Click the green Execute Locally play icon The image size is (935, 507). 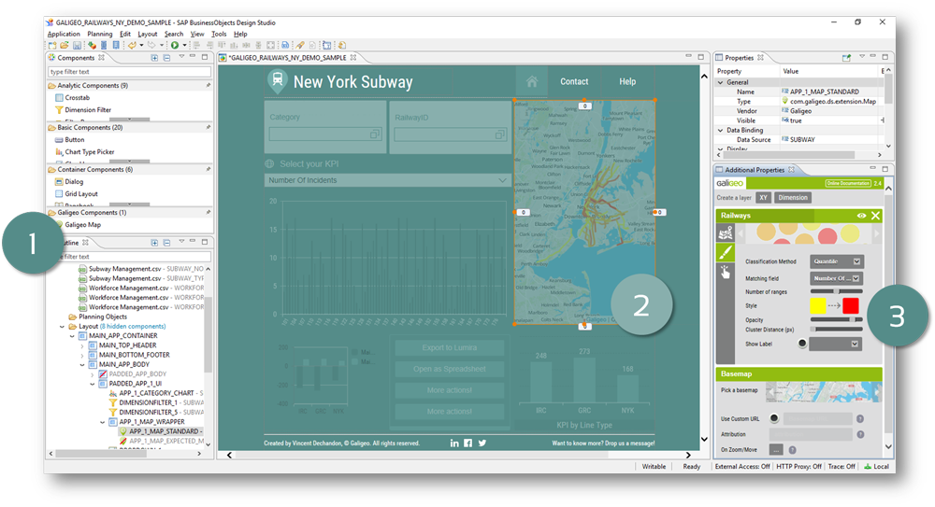pos(175,45)
